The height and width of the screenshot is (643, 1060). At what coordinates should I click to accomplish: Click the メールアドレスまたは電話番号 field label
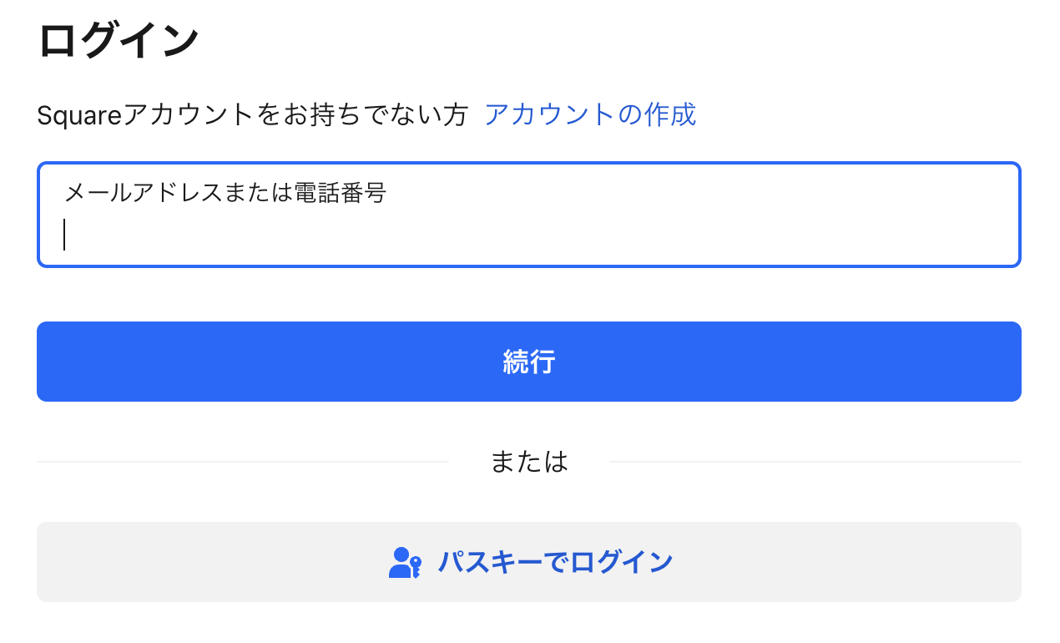coord(225,194)
